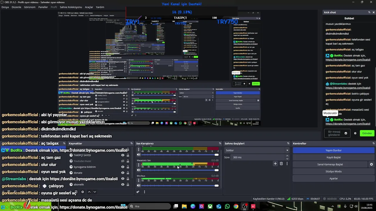The image size is (376, 211).
Task: Undock the Kaynaklar panel
Action: pos(132,143)
